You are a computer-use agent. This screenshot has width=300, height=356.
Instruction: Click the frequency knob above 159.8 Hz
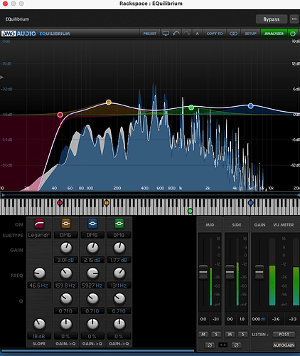coord(66,273)
